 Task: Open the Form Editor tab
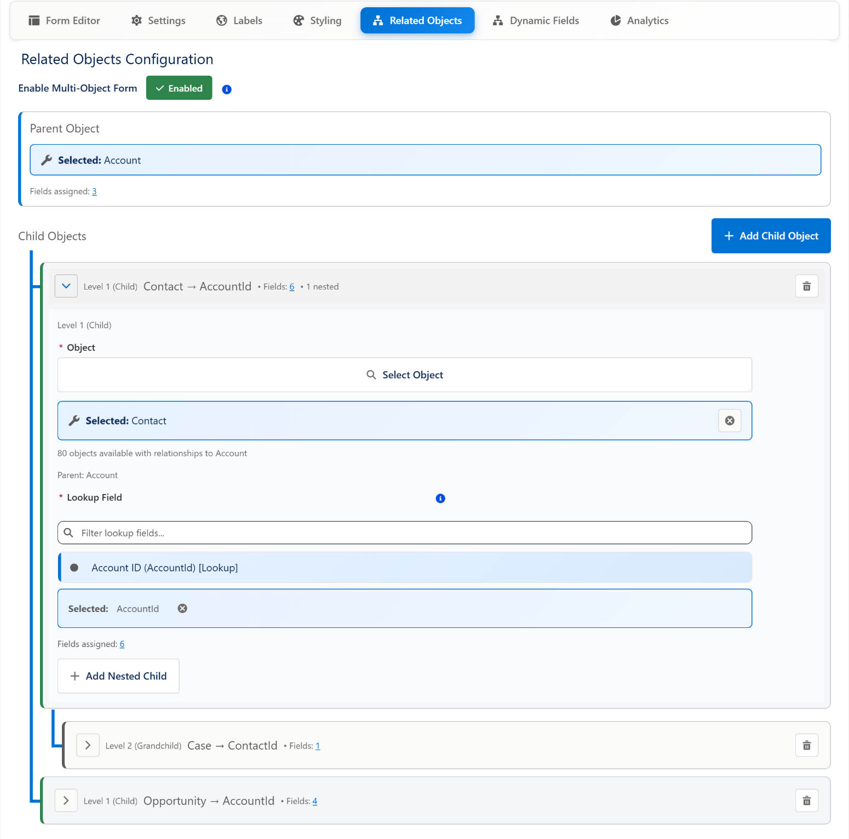point(65,20)
